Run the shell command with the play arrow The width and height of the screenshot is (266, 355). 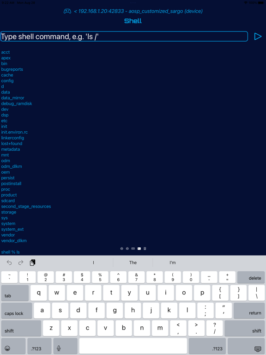[258, 37]
